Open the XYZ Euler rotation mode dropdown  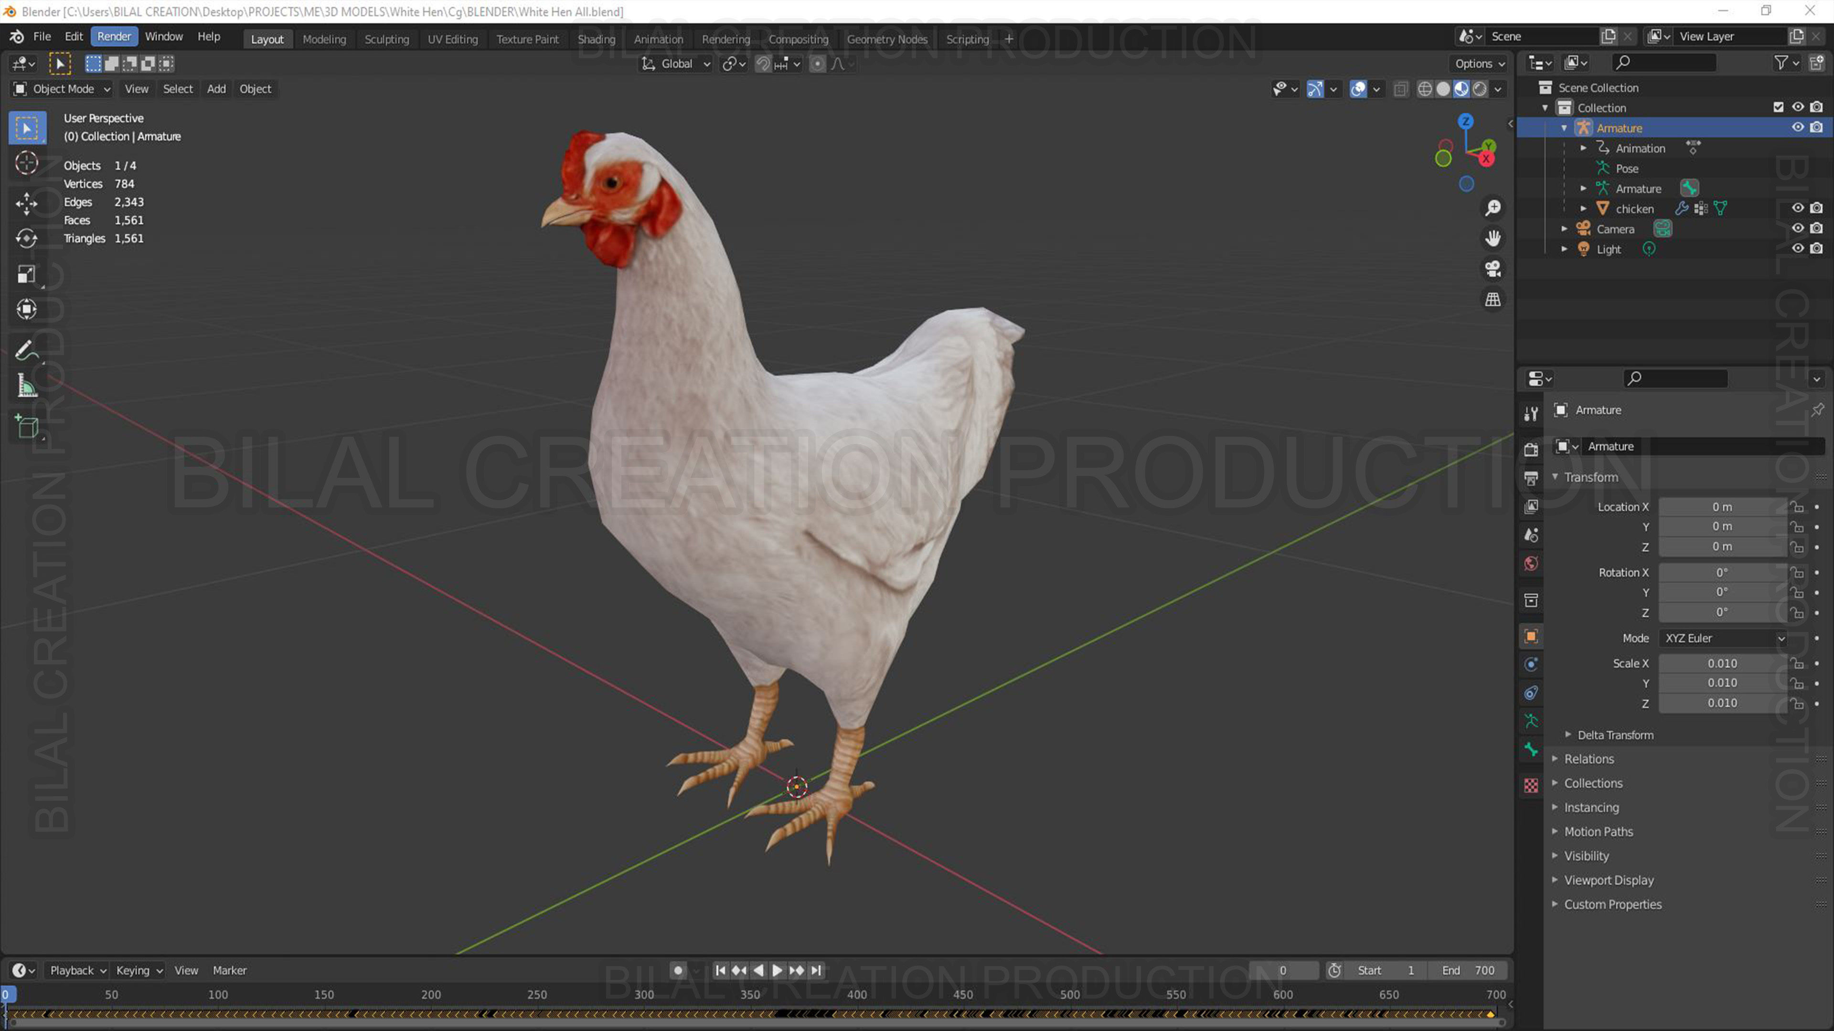1723,638
